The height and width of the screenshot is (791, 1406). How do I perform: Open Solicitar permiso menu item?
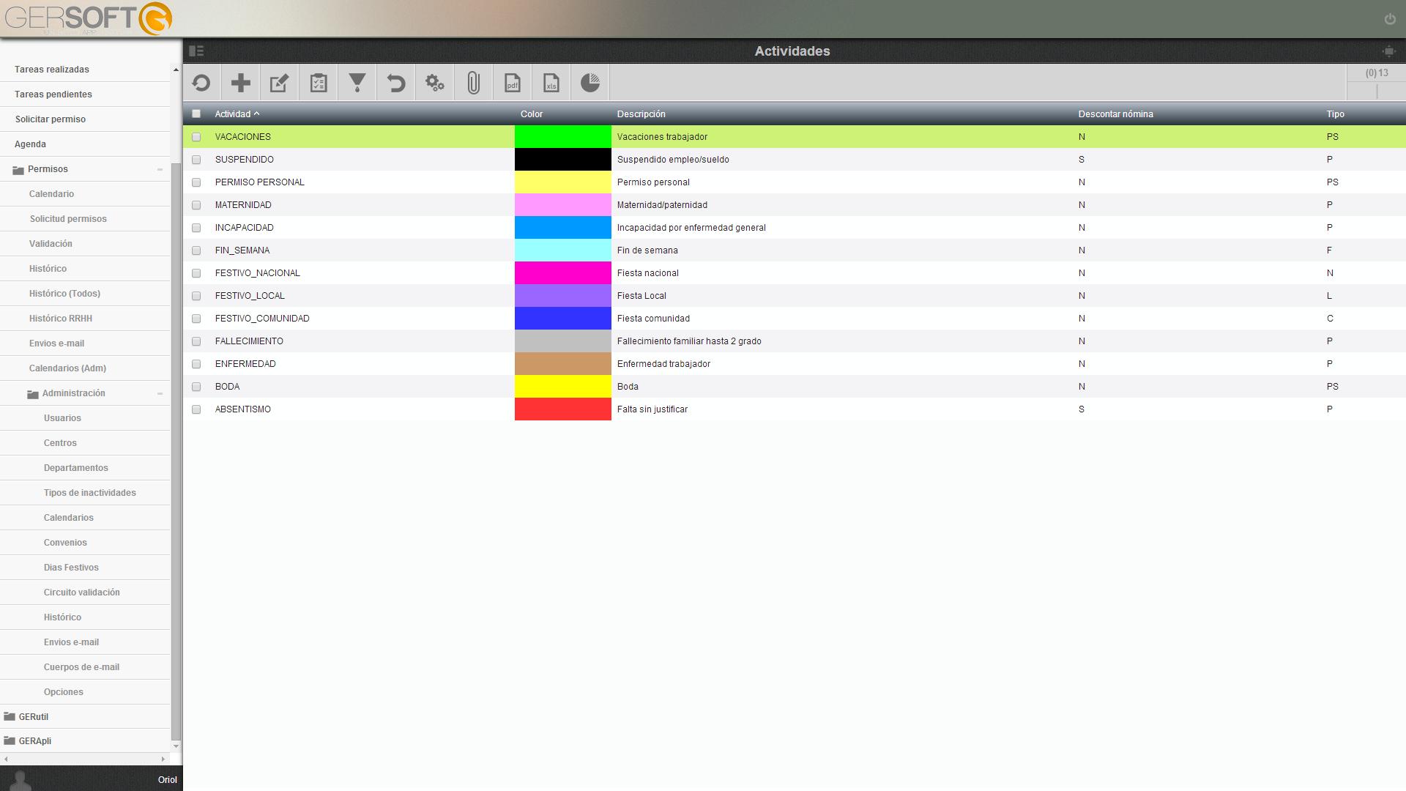(51, 119)
